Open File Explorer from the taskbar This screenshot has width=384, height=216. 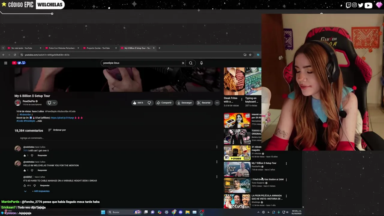[x=187, y=212]
